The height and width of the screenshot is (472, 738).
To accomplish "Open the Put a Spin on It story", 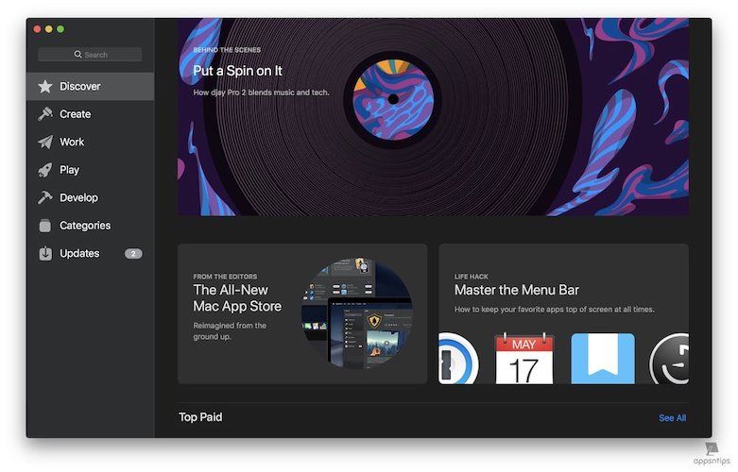I will click(x=433, y=116).
